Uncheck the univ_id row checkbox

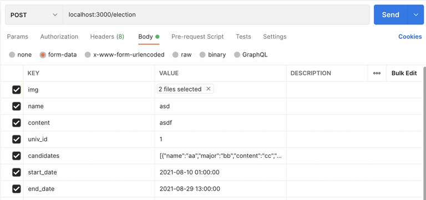click(17, 139)
